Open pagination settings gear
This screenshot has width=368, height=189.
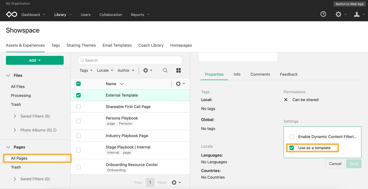click(174, 182)
